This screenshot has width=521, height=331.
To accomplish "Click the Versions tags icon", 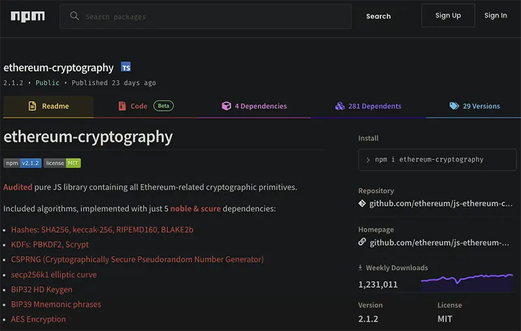I will pyautogui.click(x=454, y=106).
